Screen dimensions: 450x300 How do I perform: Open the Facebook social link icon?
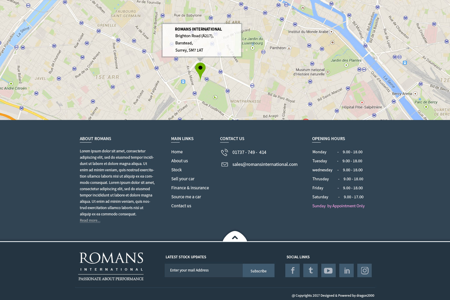pyautogui.click(x=292, y=271)
